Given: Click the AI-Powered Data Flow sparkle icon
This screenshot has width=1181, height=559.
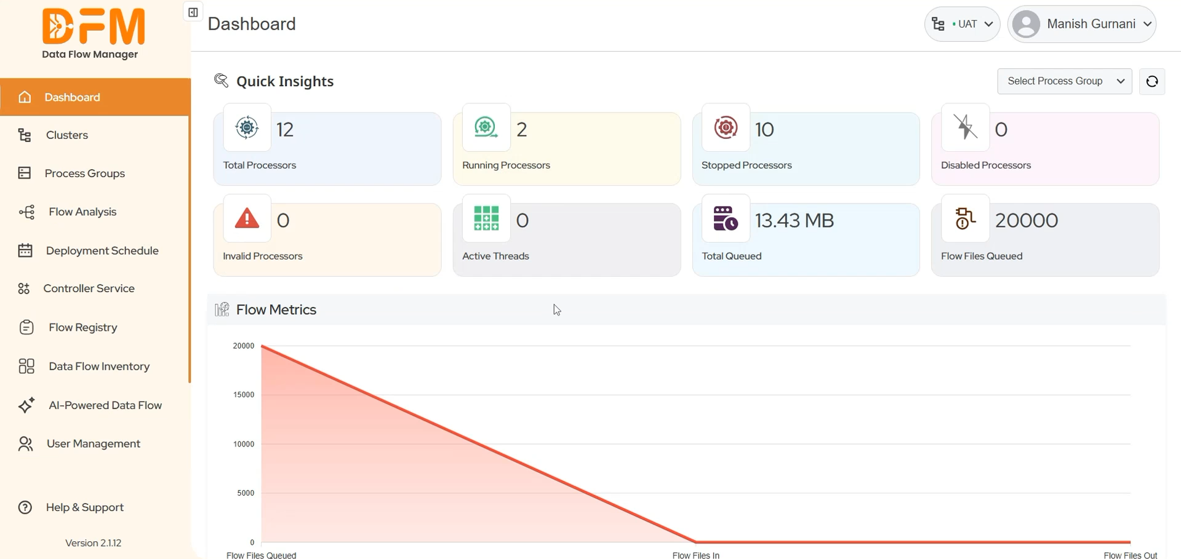Looking at the screenshot, I should pyautogui.click(x=25, y=405).
